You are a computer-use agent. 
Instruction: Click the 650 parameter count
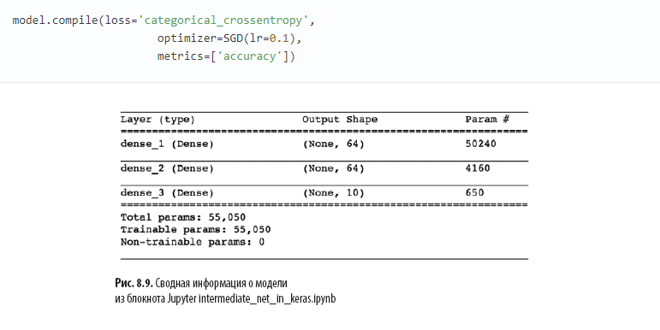[474, 192]
